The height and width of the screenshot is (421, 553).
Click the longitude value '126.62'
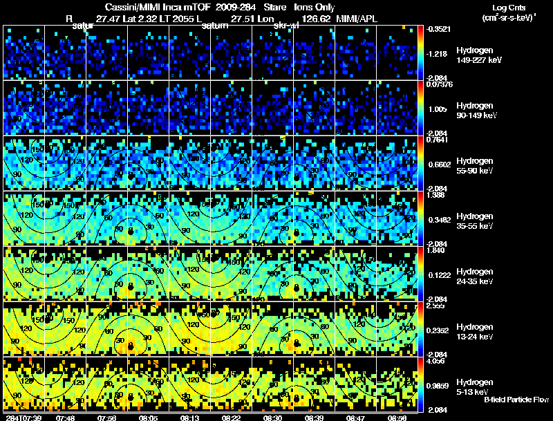(317, 19)
